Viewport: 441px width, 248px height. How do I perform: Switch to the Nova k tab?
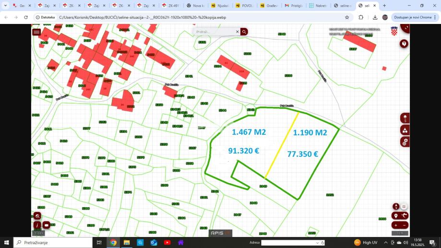pyautogui.click(x=197, y=6)
